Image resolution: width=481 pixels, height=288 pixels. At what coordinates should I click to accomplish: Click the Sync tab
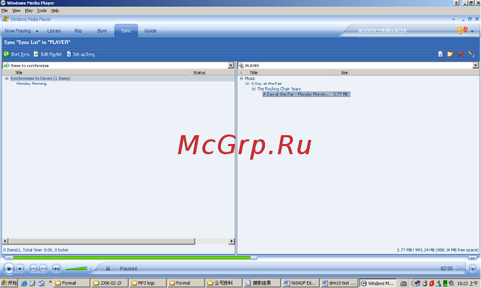126,31
